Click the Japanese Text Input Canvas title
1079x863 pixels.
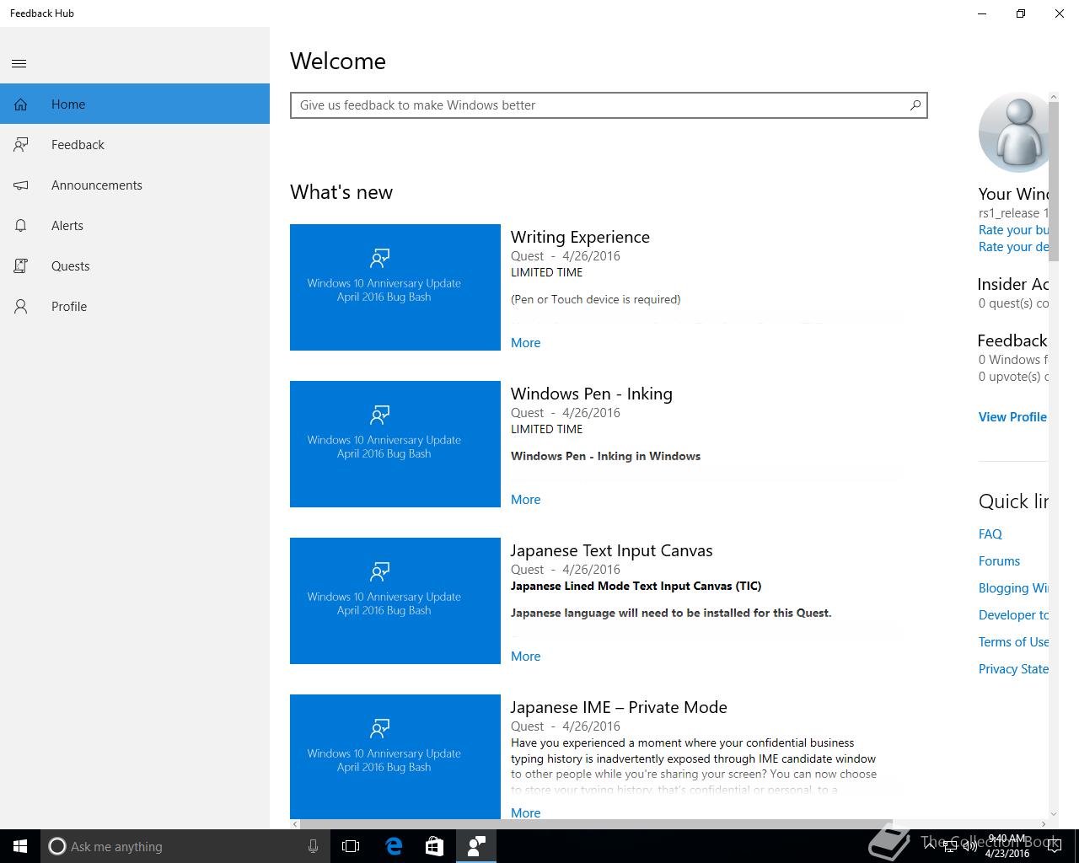(x=612, y=550)
